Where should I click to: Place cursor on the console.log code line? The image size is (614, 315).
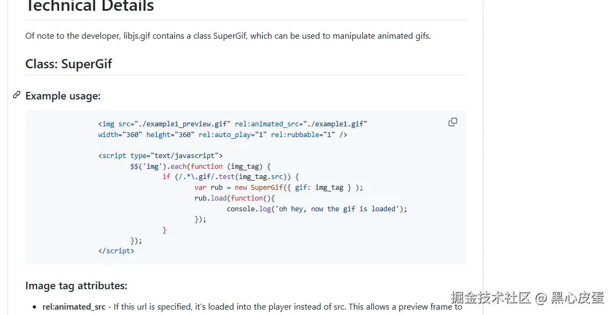click(x=316, y=209)
